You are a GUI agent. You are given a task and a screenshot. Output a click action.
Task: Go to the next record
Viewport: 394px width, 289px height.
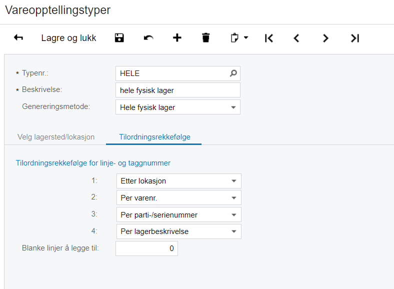tap(325, 38)
